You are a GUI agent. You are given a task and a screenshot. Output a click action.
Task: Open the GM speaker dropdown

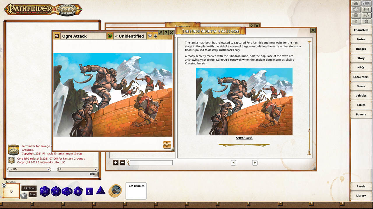coord(29,169)
